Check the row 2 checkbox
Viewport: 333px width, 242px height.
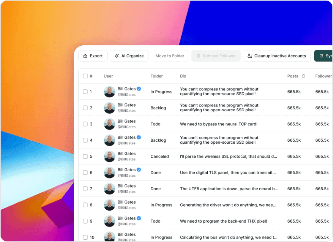point(85,108)
